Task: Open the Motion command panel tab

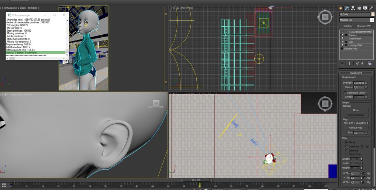Action: click(x=359, y=8)
